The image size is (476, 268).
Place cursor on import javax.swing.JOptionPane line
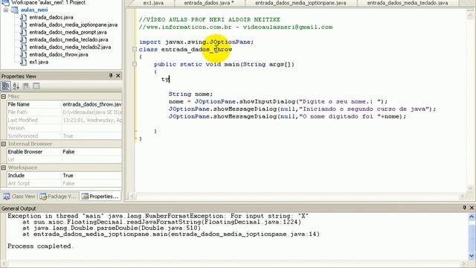pos(196,42)
